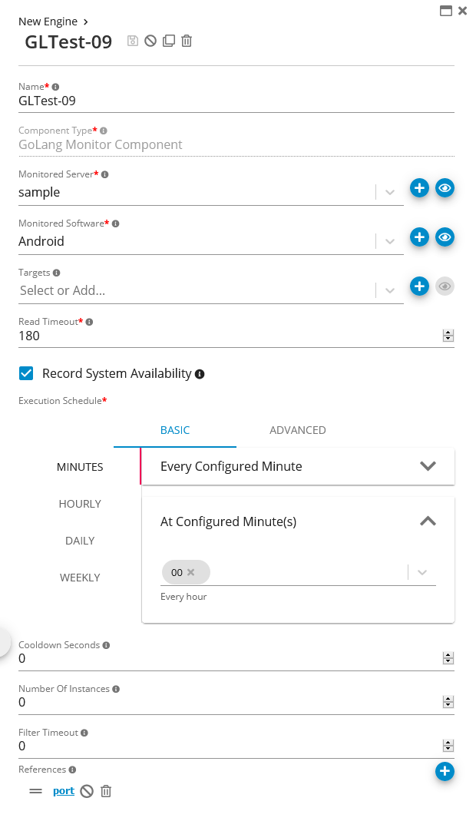Uncheck Record System Availability checkbox

click(x=26, y=373)
